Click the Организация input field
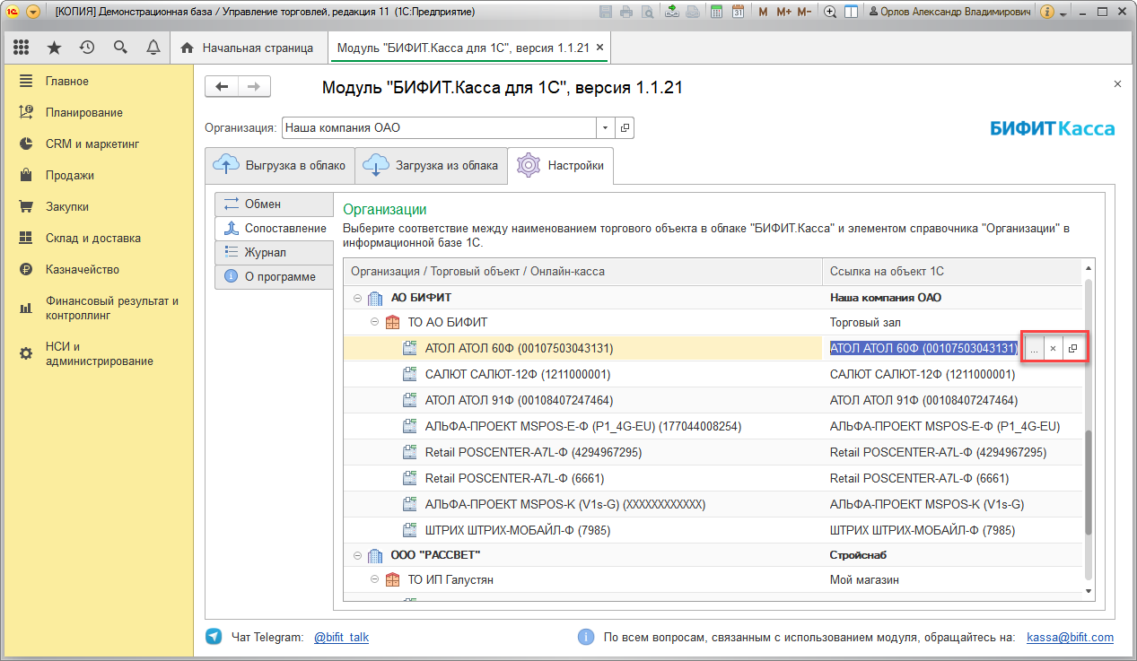The image size is (1137, 661). click(439, 128)
